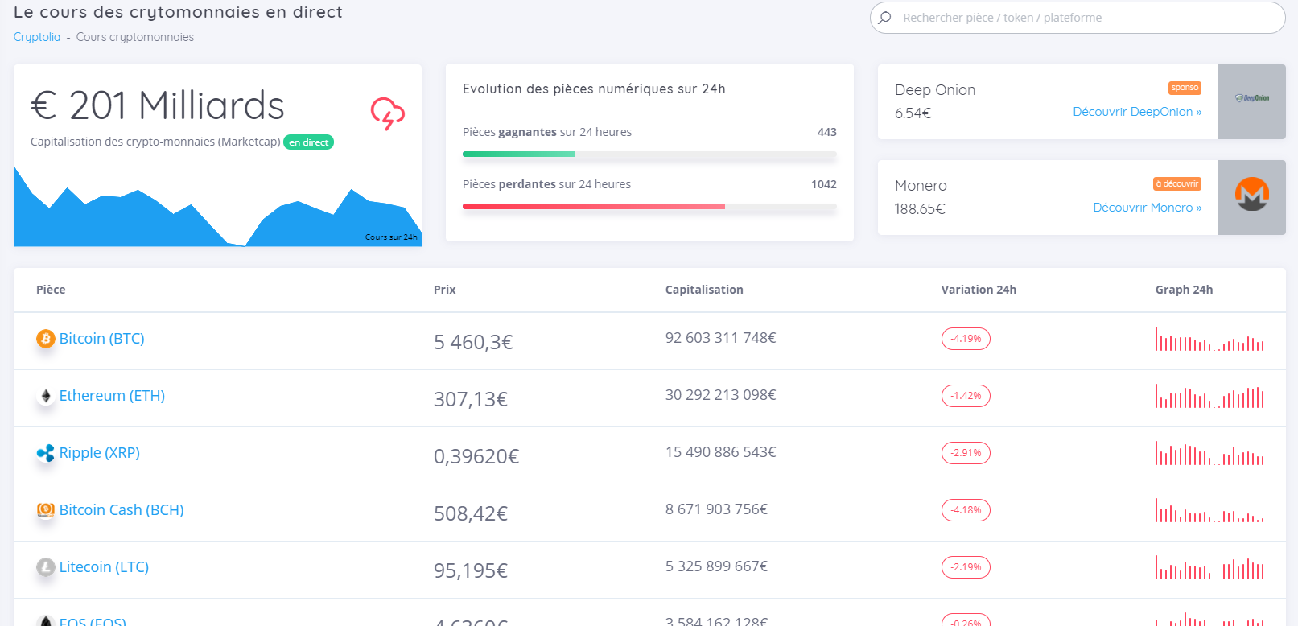Click the 'à découvrir' orange badge
The image size is (1298, 626).
1177,184
